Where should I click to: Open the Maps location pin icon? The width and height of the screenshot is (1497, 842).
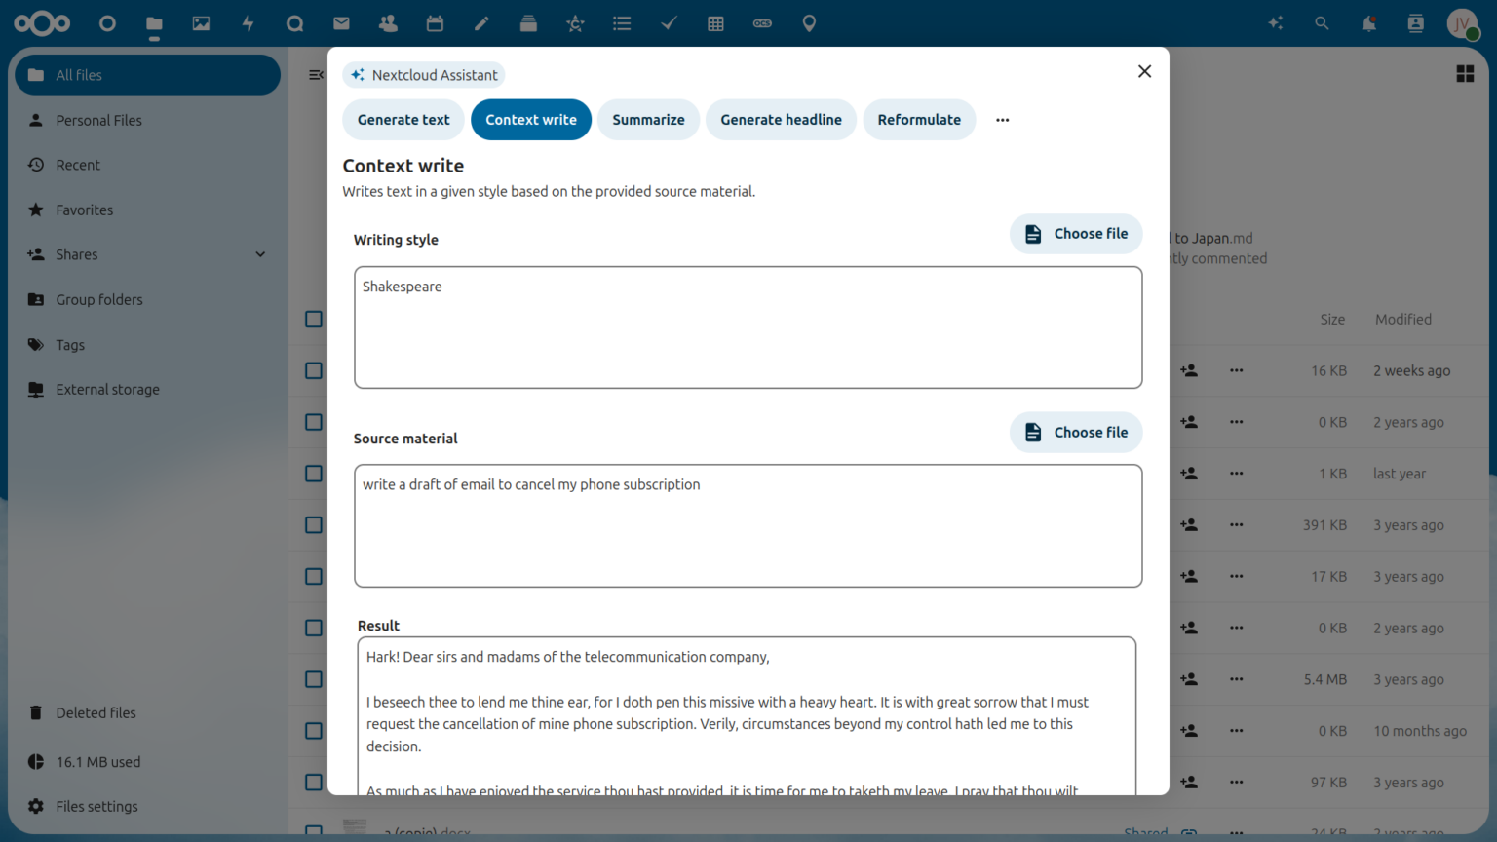pyautogui.click(x=809, y=23)
